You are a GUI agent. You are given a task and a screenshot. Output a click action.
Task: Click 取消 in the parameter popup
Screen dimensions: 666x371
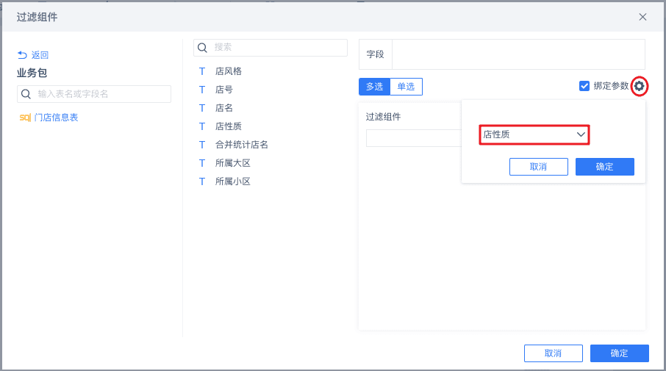(x=538, y=167)
